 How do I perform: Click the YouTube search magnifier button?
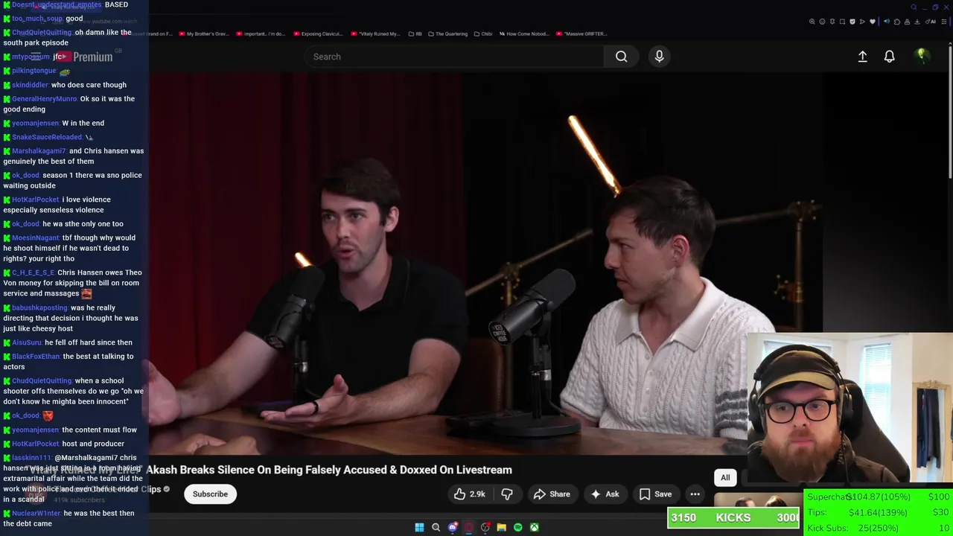pos(621,57)
